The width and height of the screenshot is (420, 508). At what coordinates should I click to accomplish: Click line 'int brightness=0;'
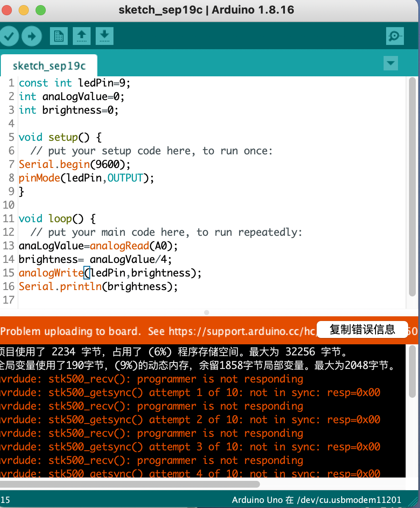(69, 110)
